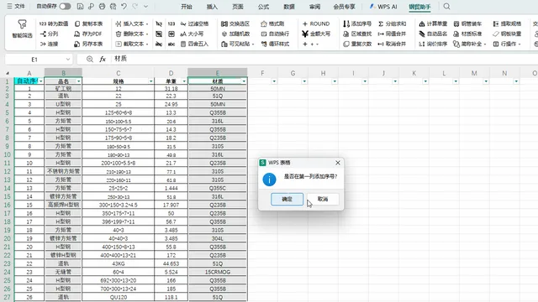Toggle the 自动保存 autosave switch
The image size is (538, 302).
click(65, 6)
